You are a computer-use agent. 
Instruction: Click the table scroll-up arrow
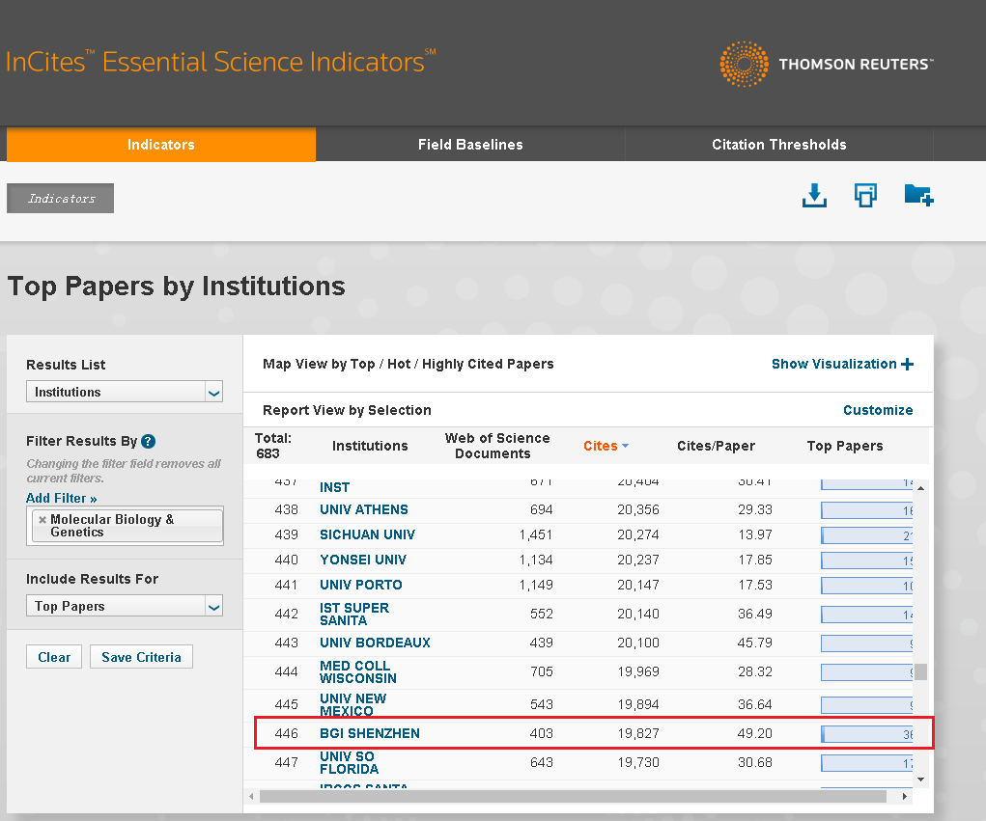(x=920, y=488)
